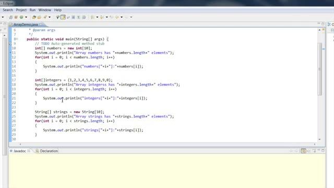
Task: Open the Project menu
Action: [x=21, y=10]
